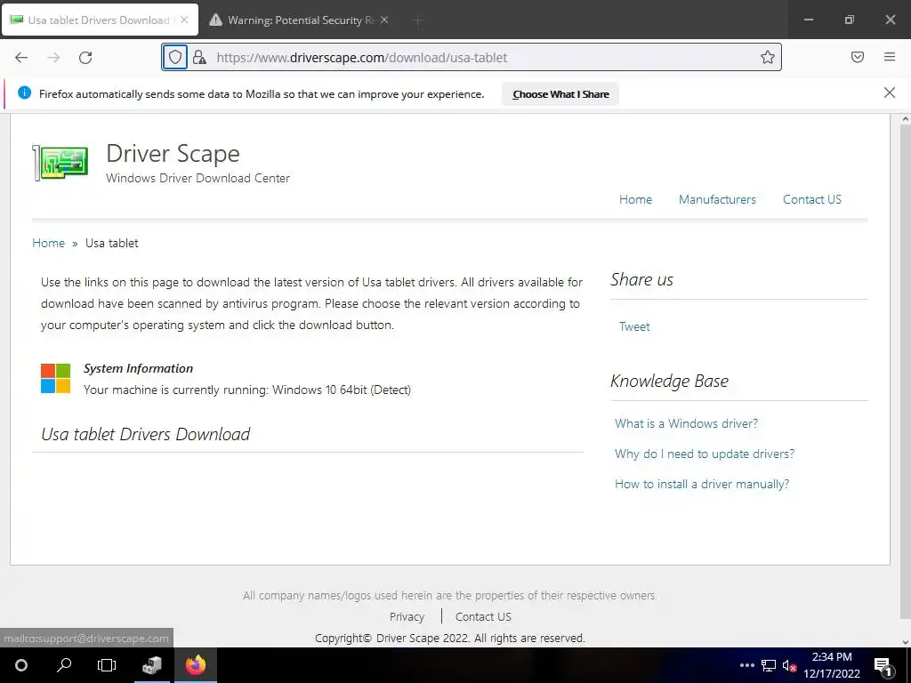
Task: View site security padlock info
Action: tap(199, 58)
